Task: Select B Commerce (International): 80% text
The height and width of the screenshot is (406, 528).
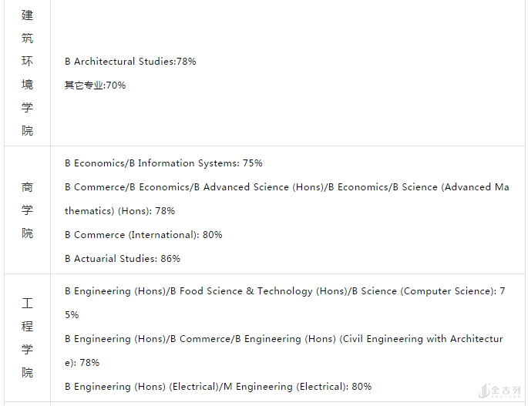Action: point(143,235)
